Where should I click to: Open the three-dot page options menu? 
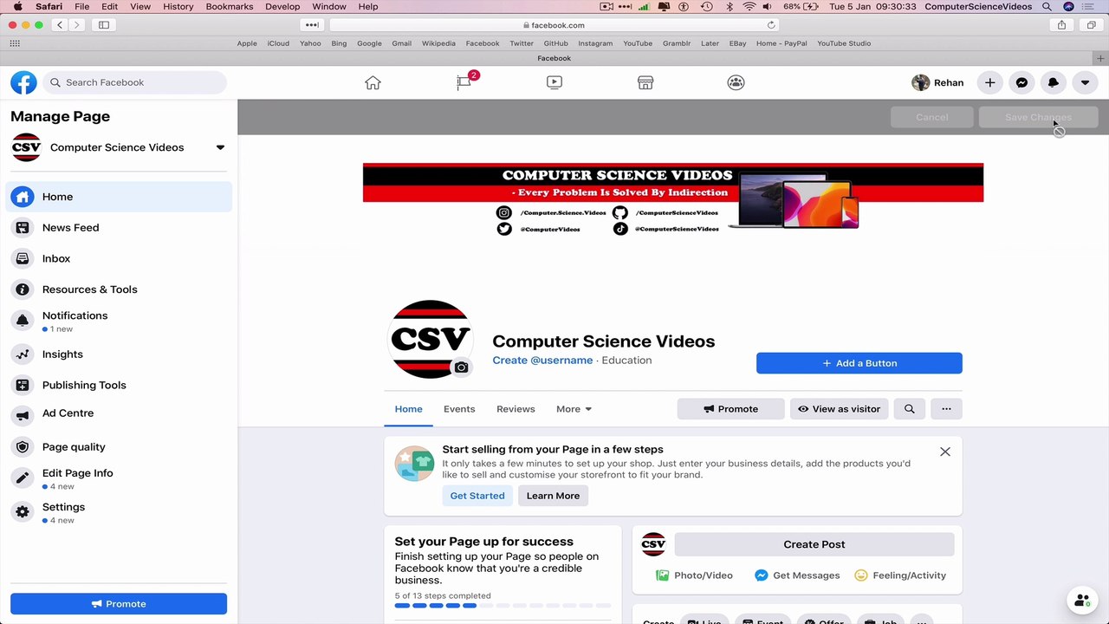pos(946,409)
